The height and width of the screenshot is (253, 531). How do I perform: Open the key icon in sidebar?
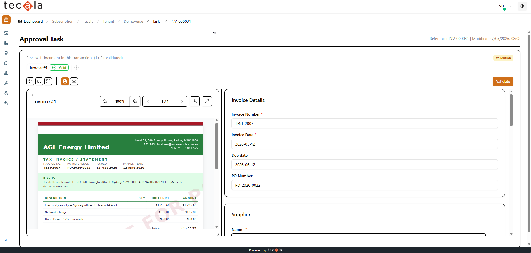point(6,83)
